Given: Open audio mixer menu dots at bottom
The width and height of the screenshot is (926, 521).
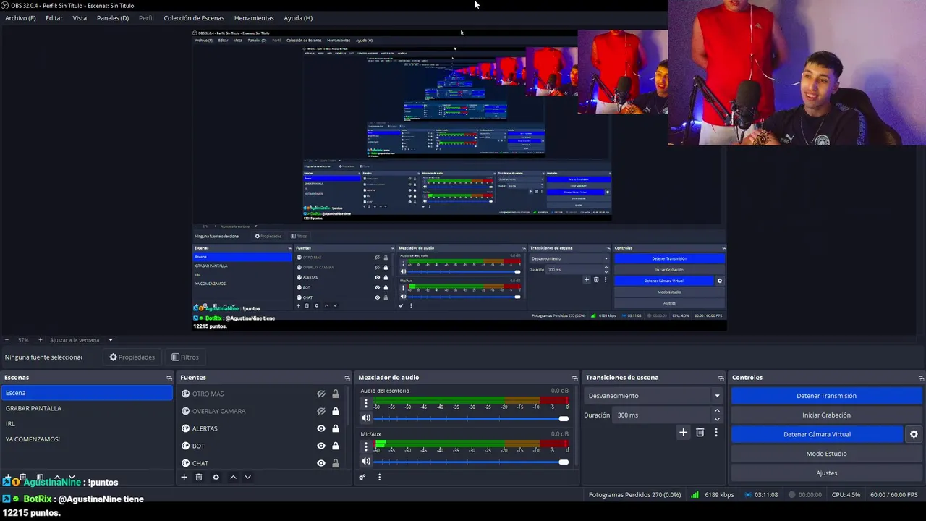Looking at the screenshot, I should (379, 477).
